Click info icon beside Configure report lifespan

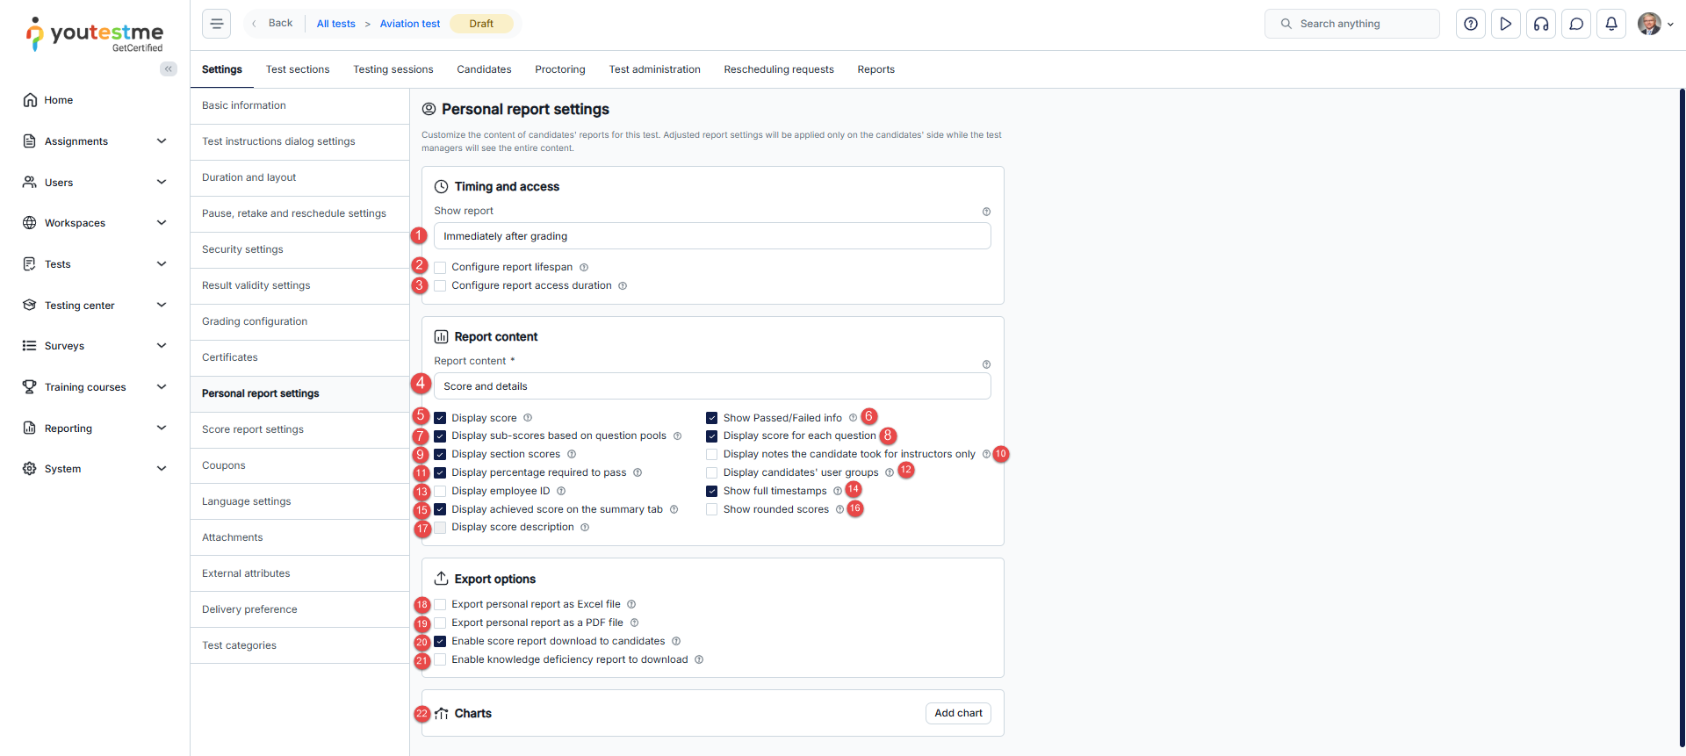point(584,268)
